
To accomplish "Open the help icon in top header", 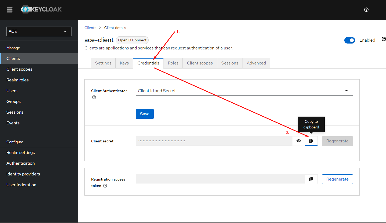I will 366,10.
